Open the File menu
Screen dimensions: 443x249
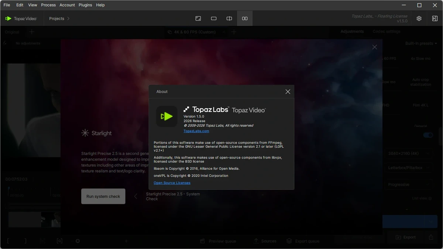7,5
